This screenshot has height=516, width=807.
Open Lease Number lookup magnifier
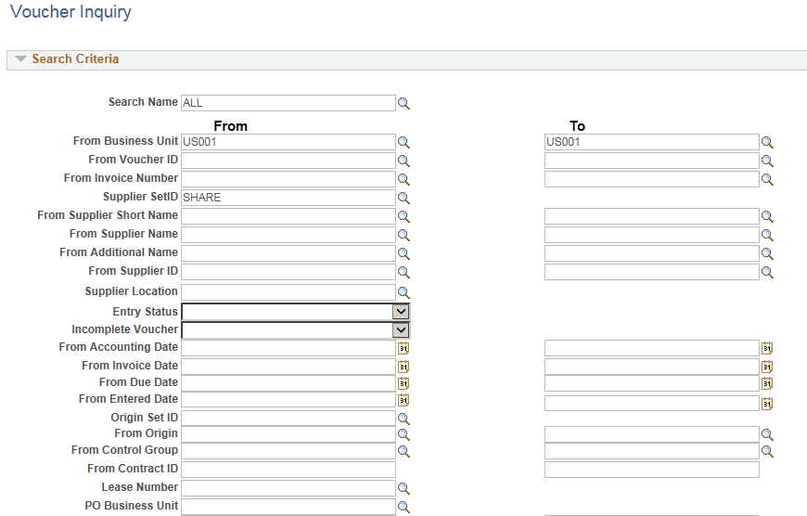[403, 489]
